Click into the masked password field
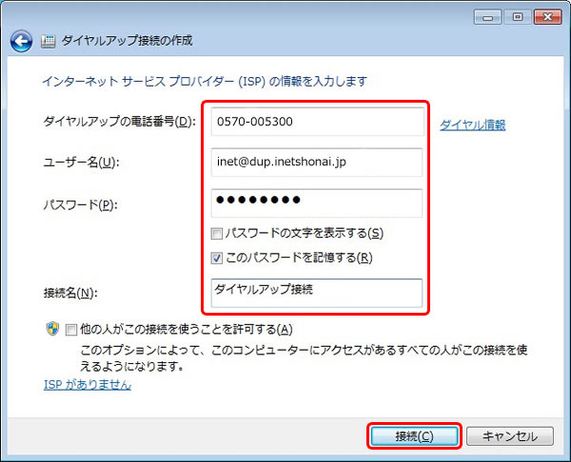This screenshot has height=462, width=571. 318,203
